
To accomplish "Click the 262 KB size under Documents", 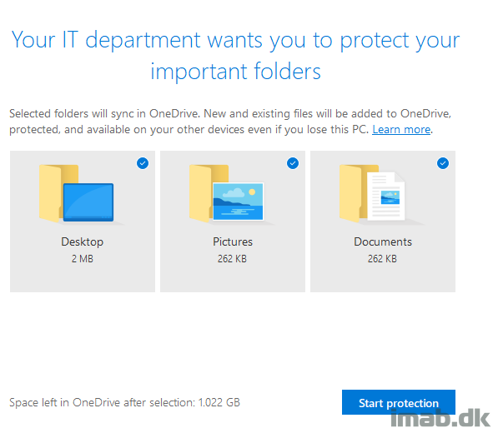I will (382, 259).
